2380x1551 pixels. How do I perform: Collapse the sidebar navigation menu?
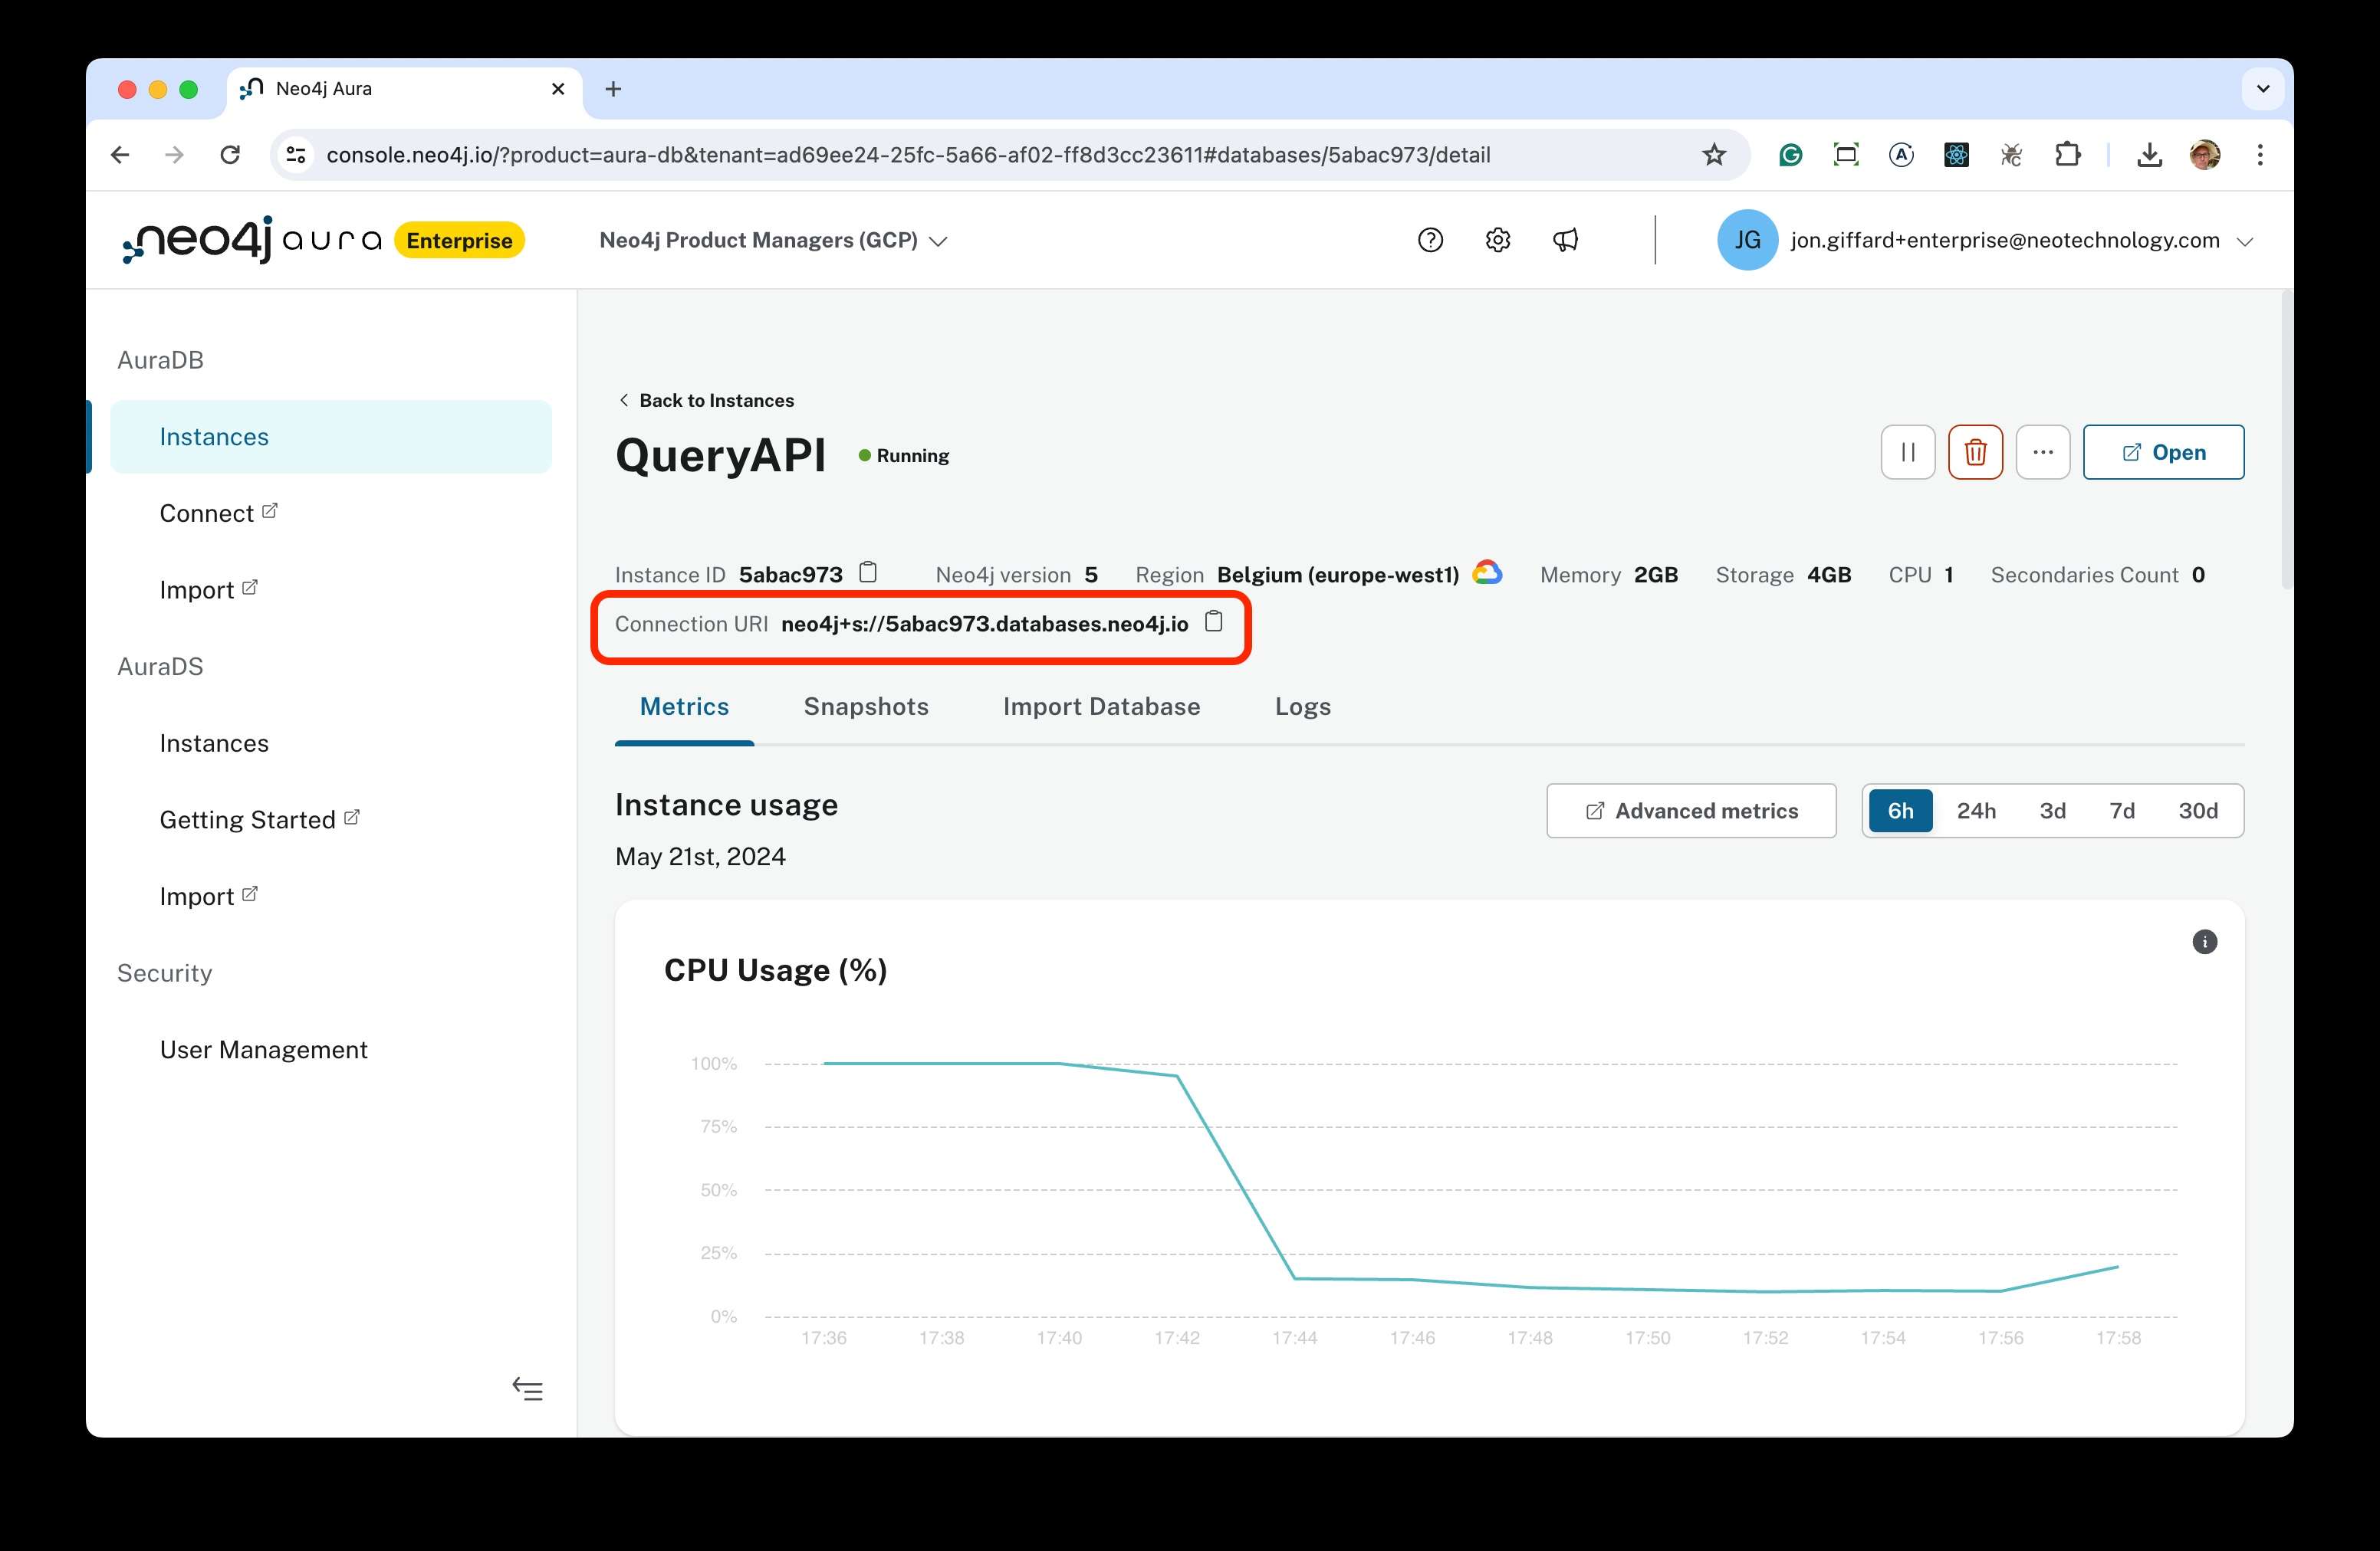coord(527,1389)
